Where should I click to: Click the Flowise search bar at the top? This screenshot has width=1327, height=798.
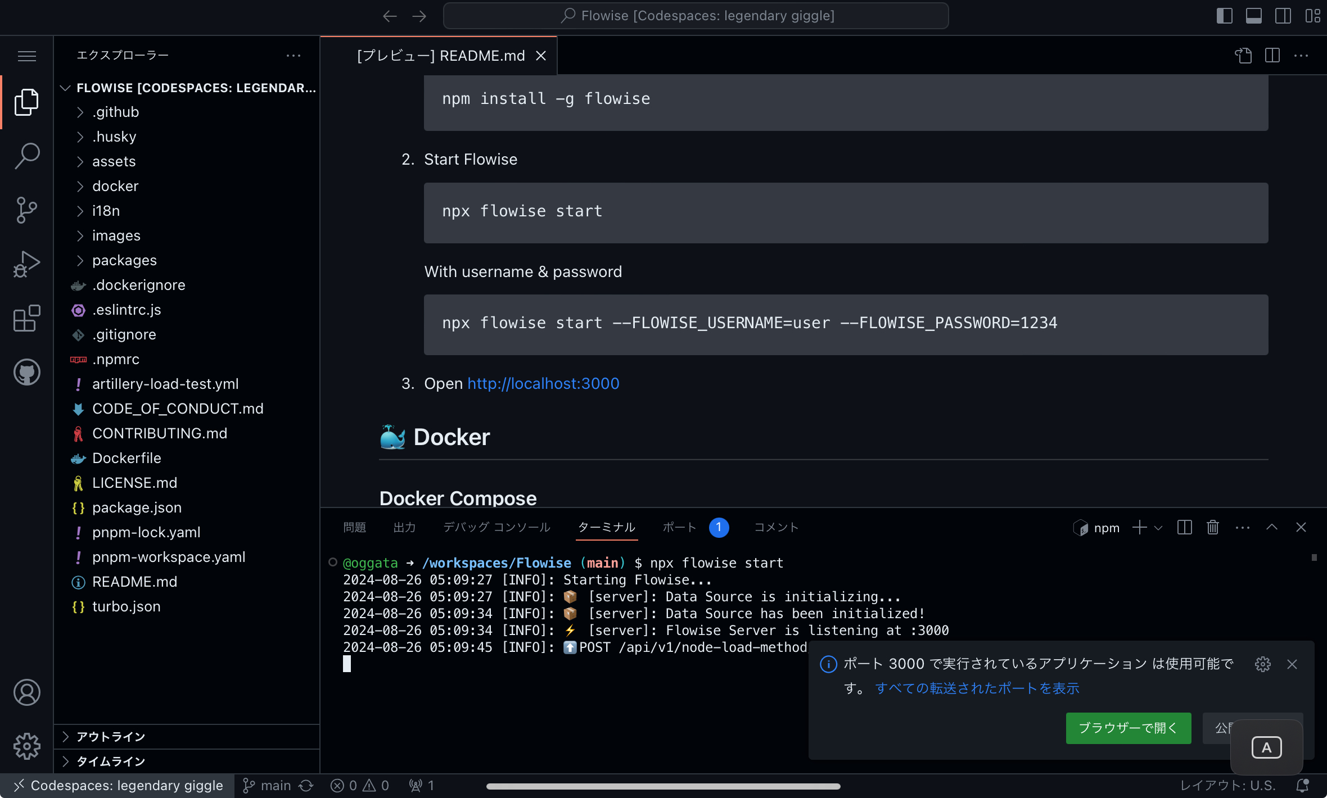(696, 15)
